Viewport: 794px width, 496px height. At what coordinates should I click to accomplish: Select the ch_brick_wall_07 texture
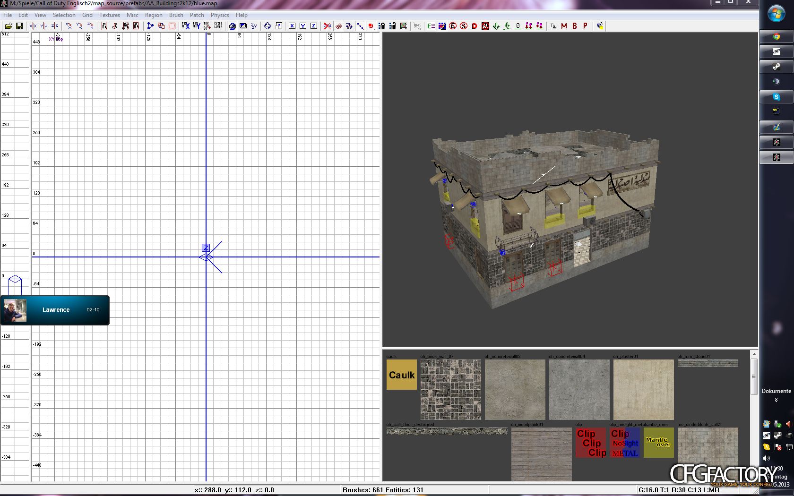coord(451,390)
